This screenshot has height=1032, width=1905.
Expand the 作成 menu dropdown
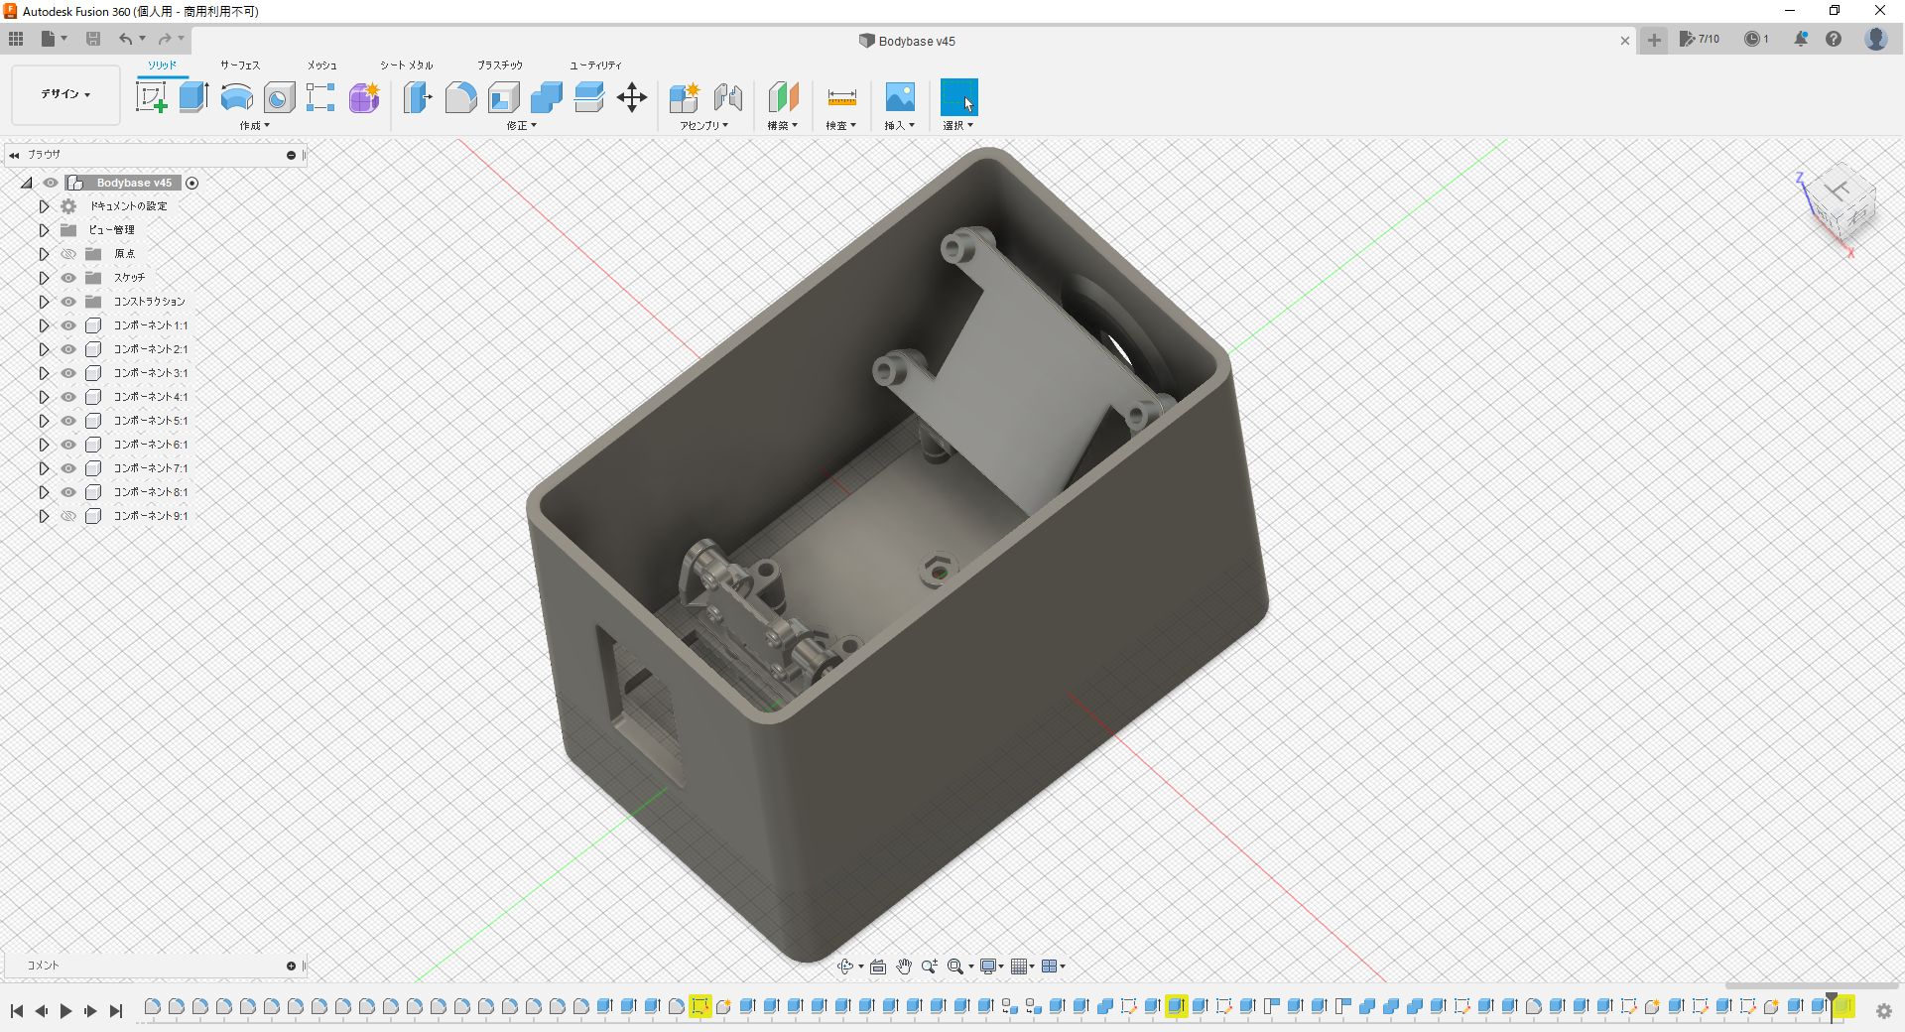(254, 126)
